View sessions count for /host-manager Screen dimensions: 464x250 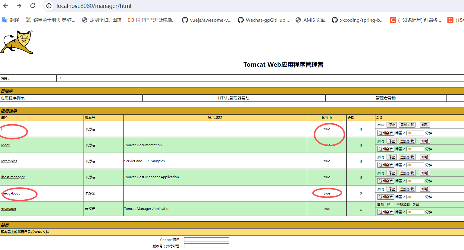[x=361, y=177]
